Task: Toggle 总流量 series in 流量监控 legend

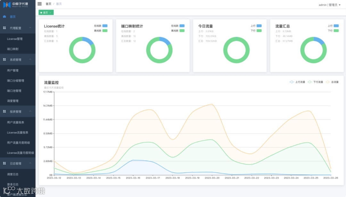Action: click(332, 82)
